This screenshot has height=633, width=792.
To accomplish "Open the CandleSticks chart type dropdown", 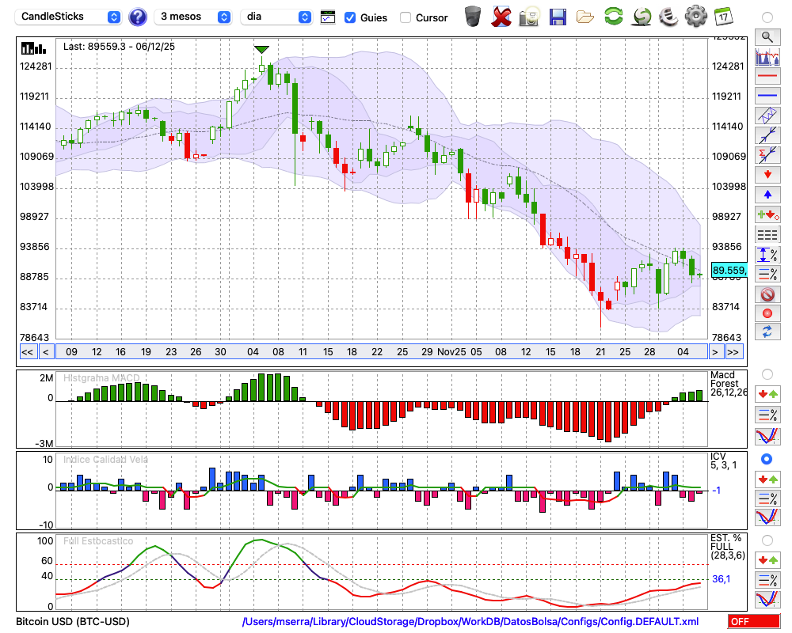I will pos(70,17).
